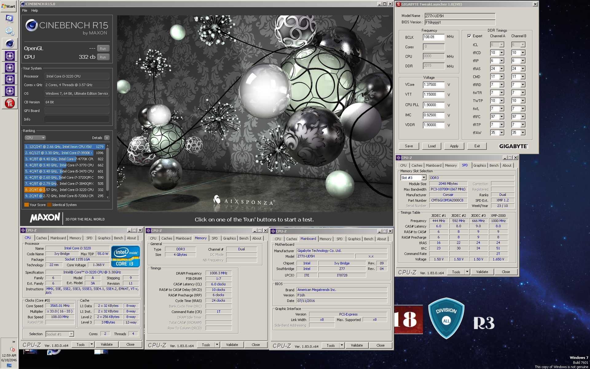Select ranking row Intel Core i3-3220 score 332
The height and width of the screenshot is (369, 590).
(x=65, y=190)
